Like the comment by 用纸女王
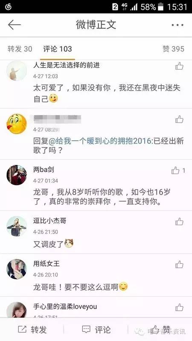The image size is (192, 341). click(x=179, y=264)
